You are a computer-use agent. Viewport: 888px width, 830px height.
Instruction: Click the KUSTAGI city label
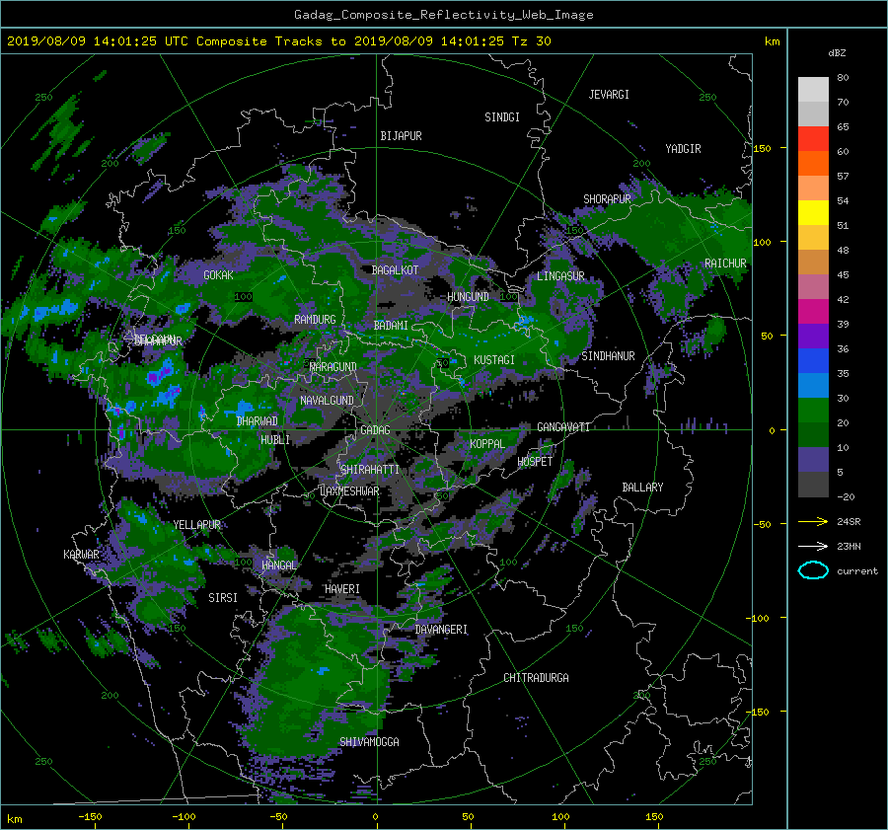(x=494, y=360)
